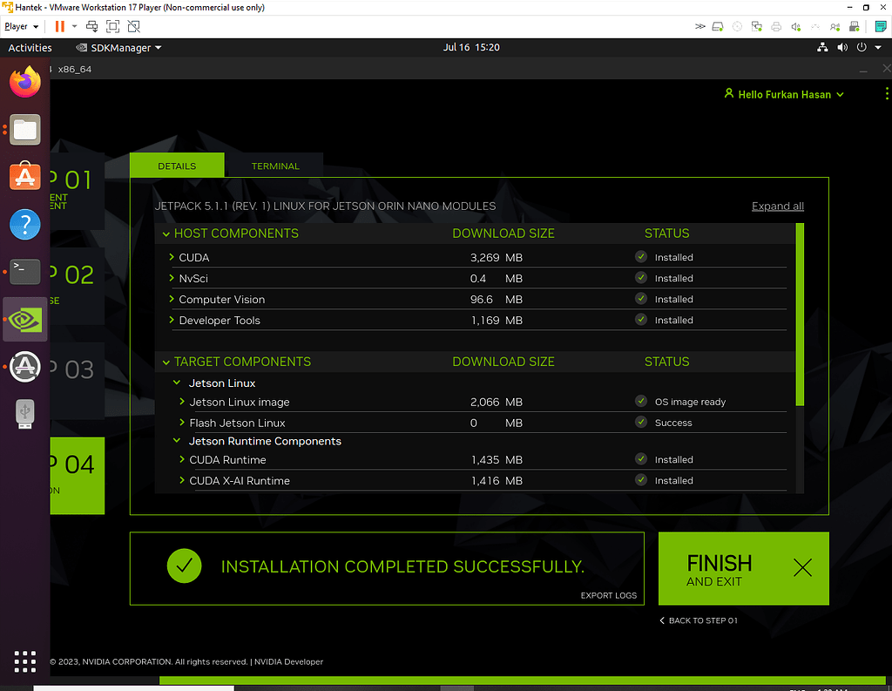Click the Expand all link
This screenshot has height=691, width=892.
pos(777,206)
